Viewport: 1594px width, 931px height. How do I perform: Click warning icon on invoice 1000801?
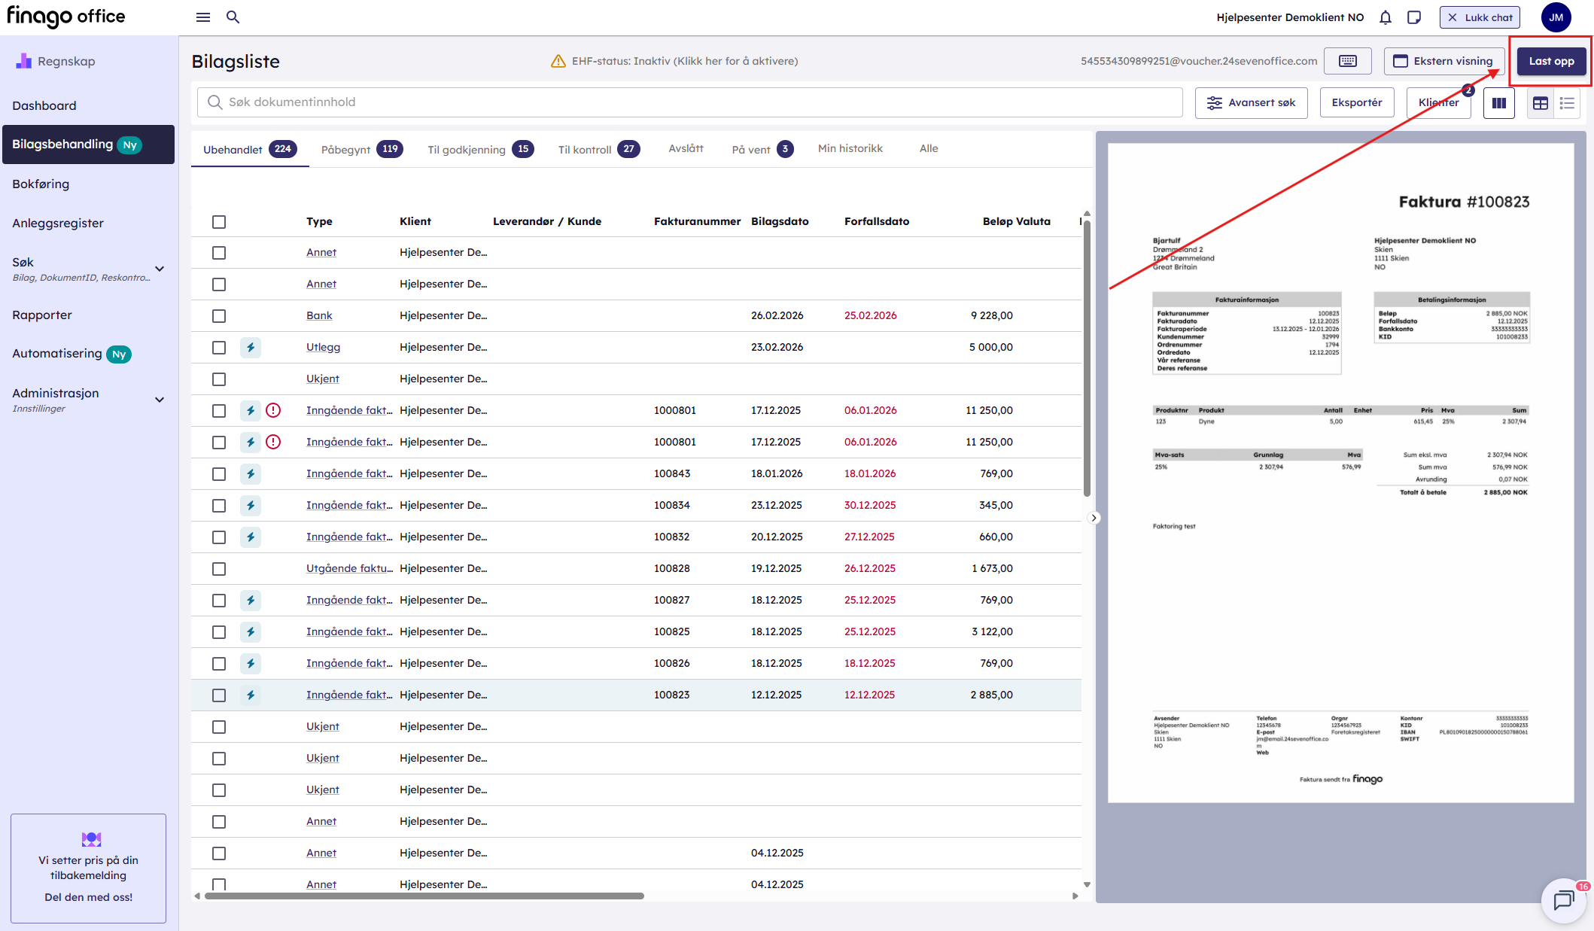pyautogui.click(x=273, y=410)
